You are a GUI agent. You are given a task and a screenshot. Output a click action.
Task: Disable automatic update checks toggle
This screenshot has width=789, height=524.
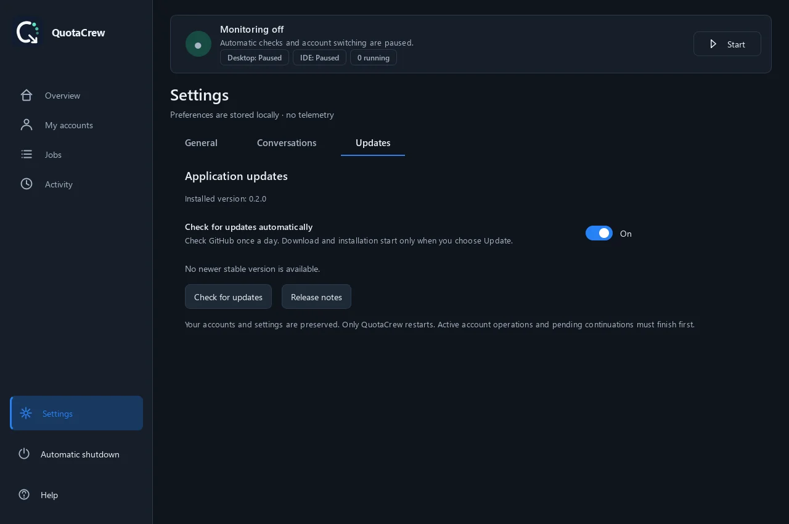pos(599,233)
